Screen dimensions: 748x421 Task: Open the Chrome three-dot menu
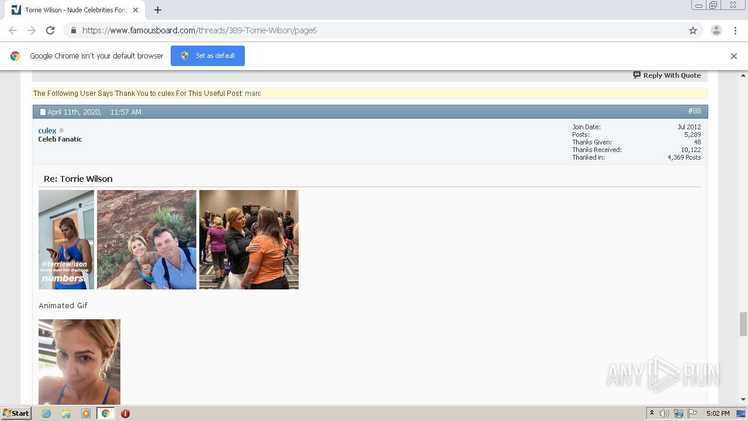735,30
